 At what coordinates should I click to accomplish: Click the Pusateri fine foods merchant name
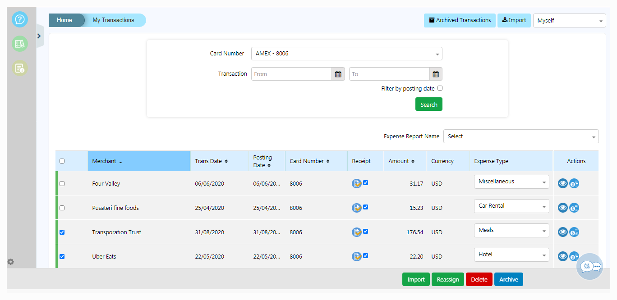click(115, 208)
